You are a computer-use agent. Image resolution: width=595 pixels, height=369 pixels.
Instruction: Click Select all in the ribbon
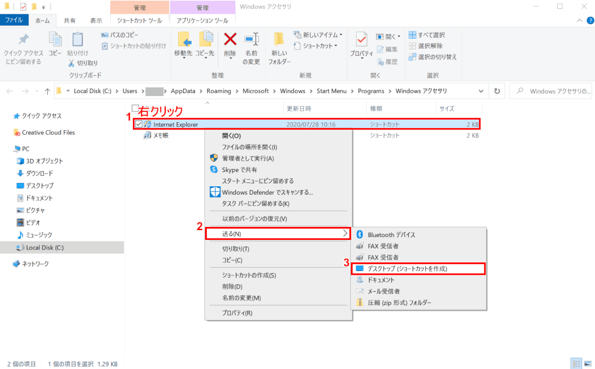pos(427,35)
